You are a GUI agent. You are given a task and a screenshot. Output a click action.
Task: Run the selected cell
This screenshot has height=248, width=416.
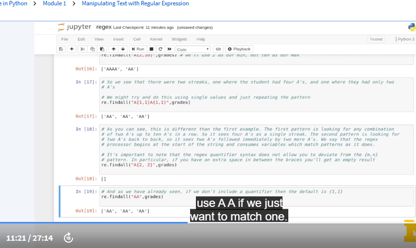pyautogui.click(x=138, y=49)
